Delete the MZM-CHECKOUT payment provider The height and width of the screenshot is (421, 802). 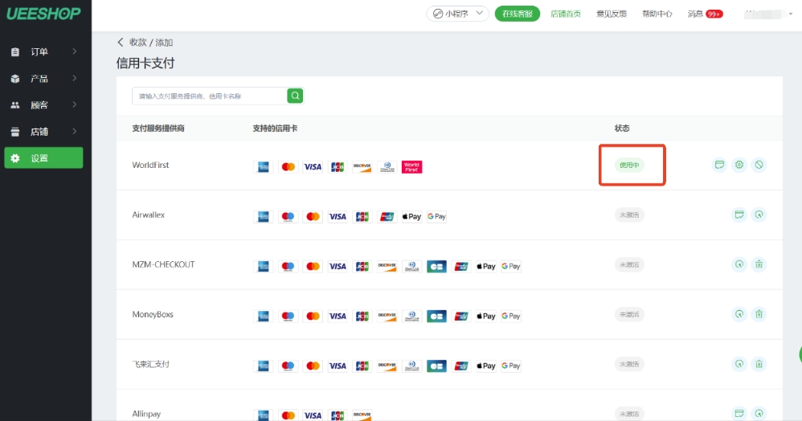click(x=759, y=265)
